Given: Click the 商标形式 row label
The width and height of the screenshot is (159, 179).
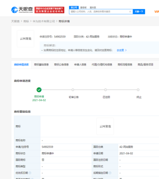Looking at the screenshot, I should tap(98, 166).
